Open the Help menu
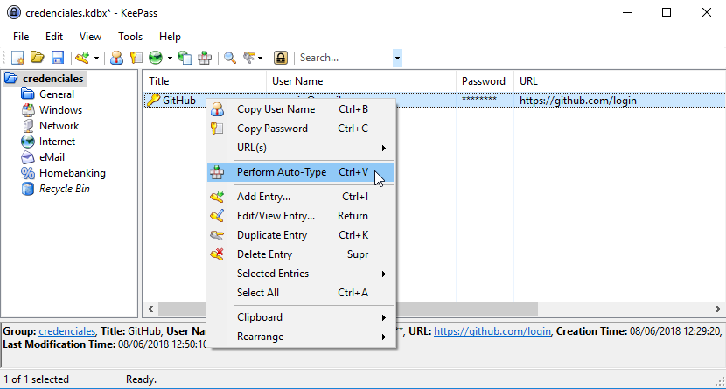Image resolution: width=726 pixels, height=389 pixels. (170, 37)
